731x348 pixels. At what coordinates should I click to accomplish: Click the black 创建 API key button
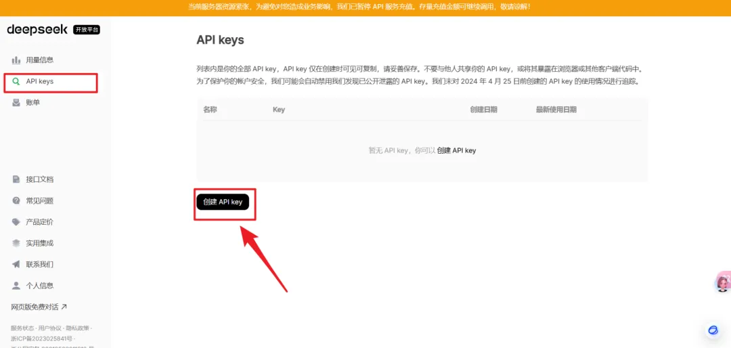223,202
